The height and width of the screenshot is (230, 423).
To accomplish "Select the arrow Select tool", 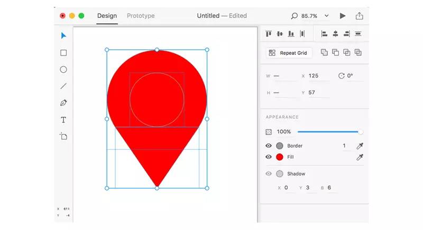I will pyautogui.click(x=63, y=36).
